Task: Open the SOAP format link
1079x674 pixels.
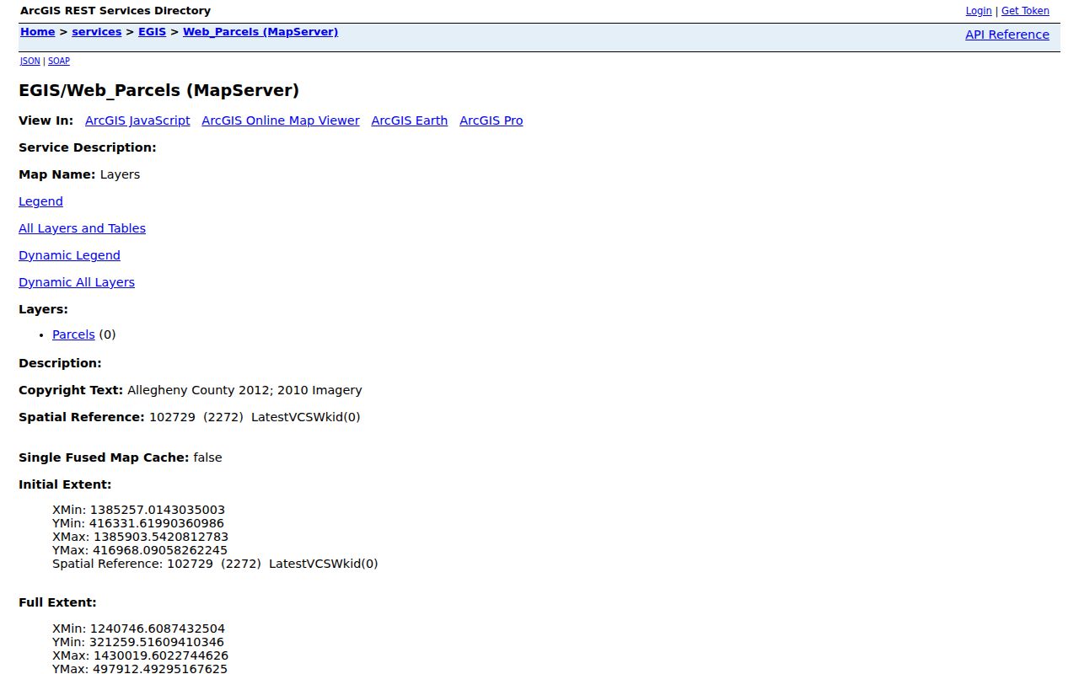Action: pyautogui.click(x=59, y=62)
